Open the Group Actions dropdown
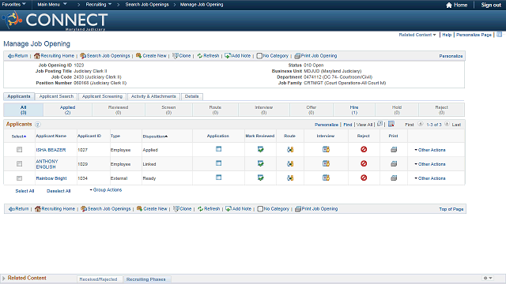The height and width of the screenshot is (284, 506). (x=106, y=190)
